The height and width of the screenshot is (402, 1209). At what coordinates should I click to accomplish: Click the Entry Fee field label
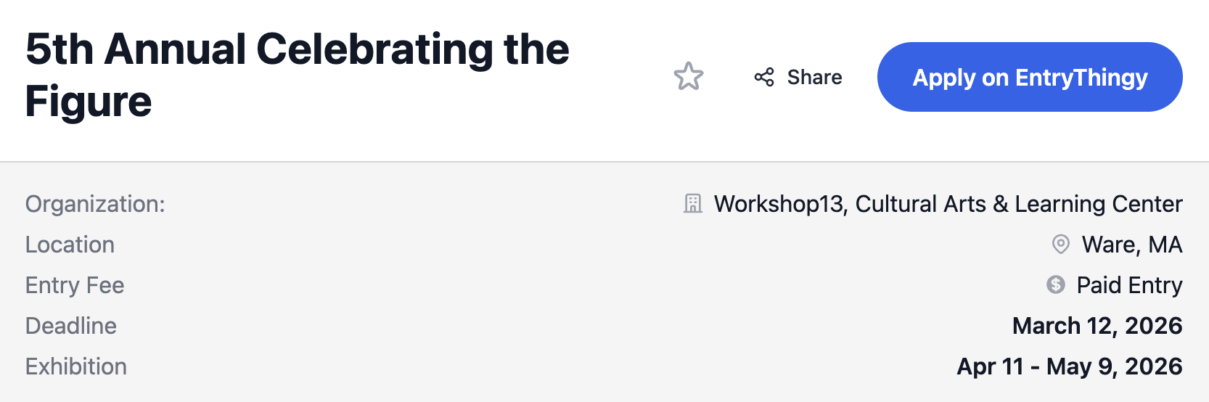click(x=75, y=285)
